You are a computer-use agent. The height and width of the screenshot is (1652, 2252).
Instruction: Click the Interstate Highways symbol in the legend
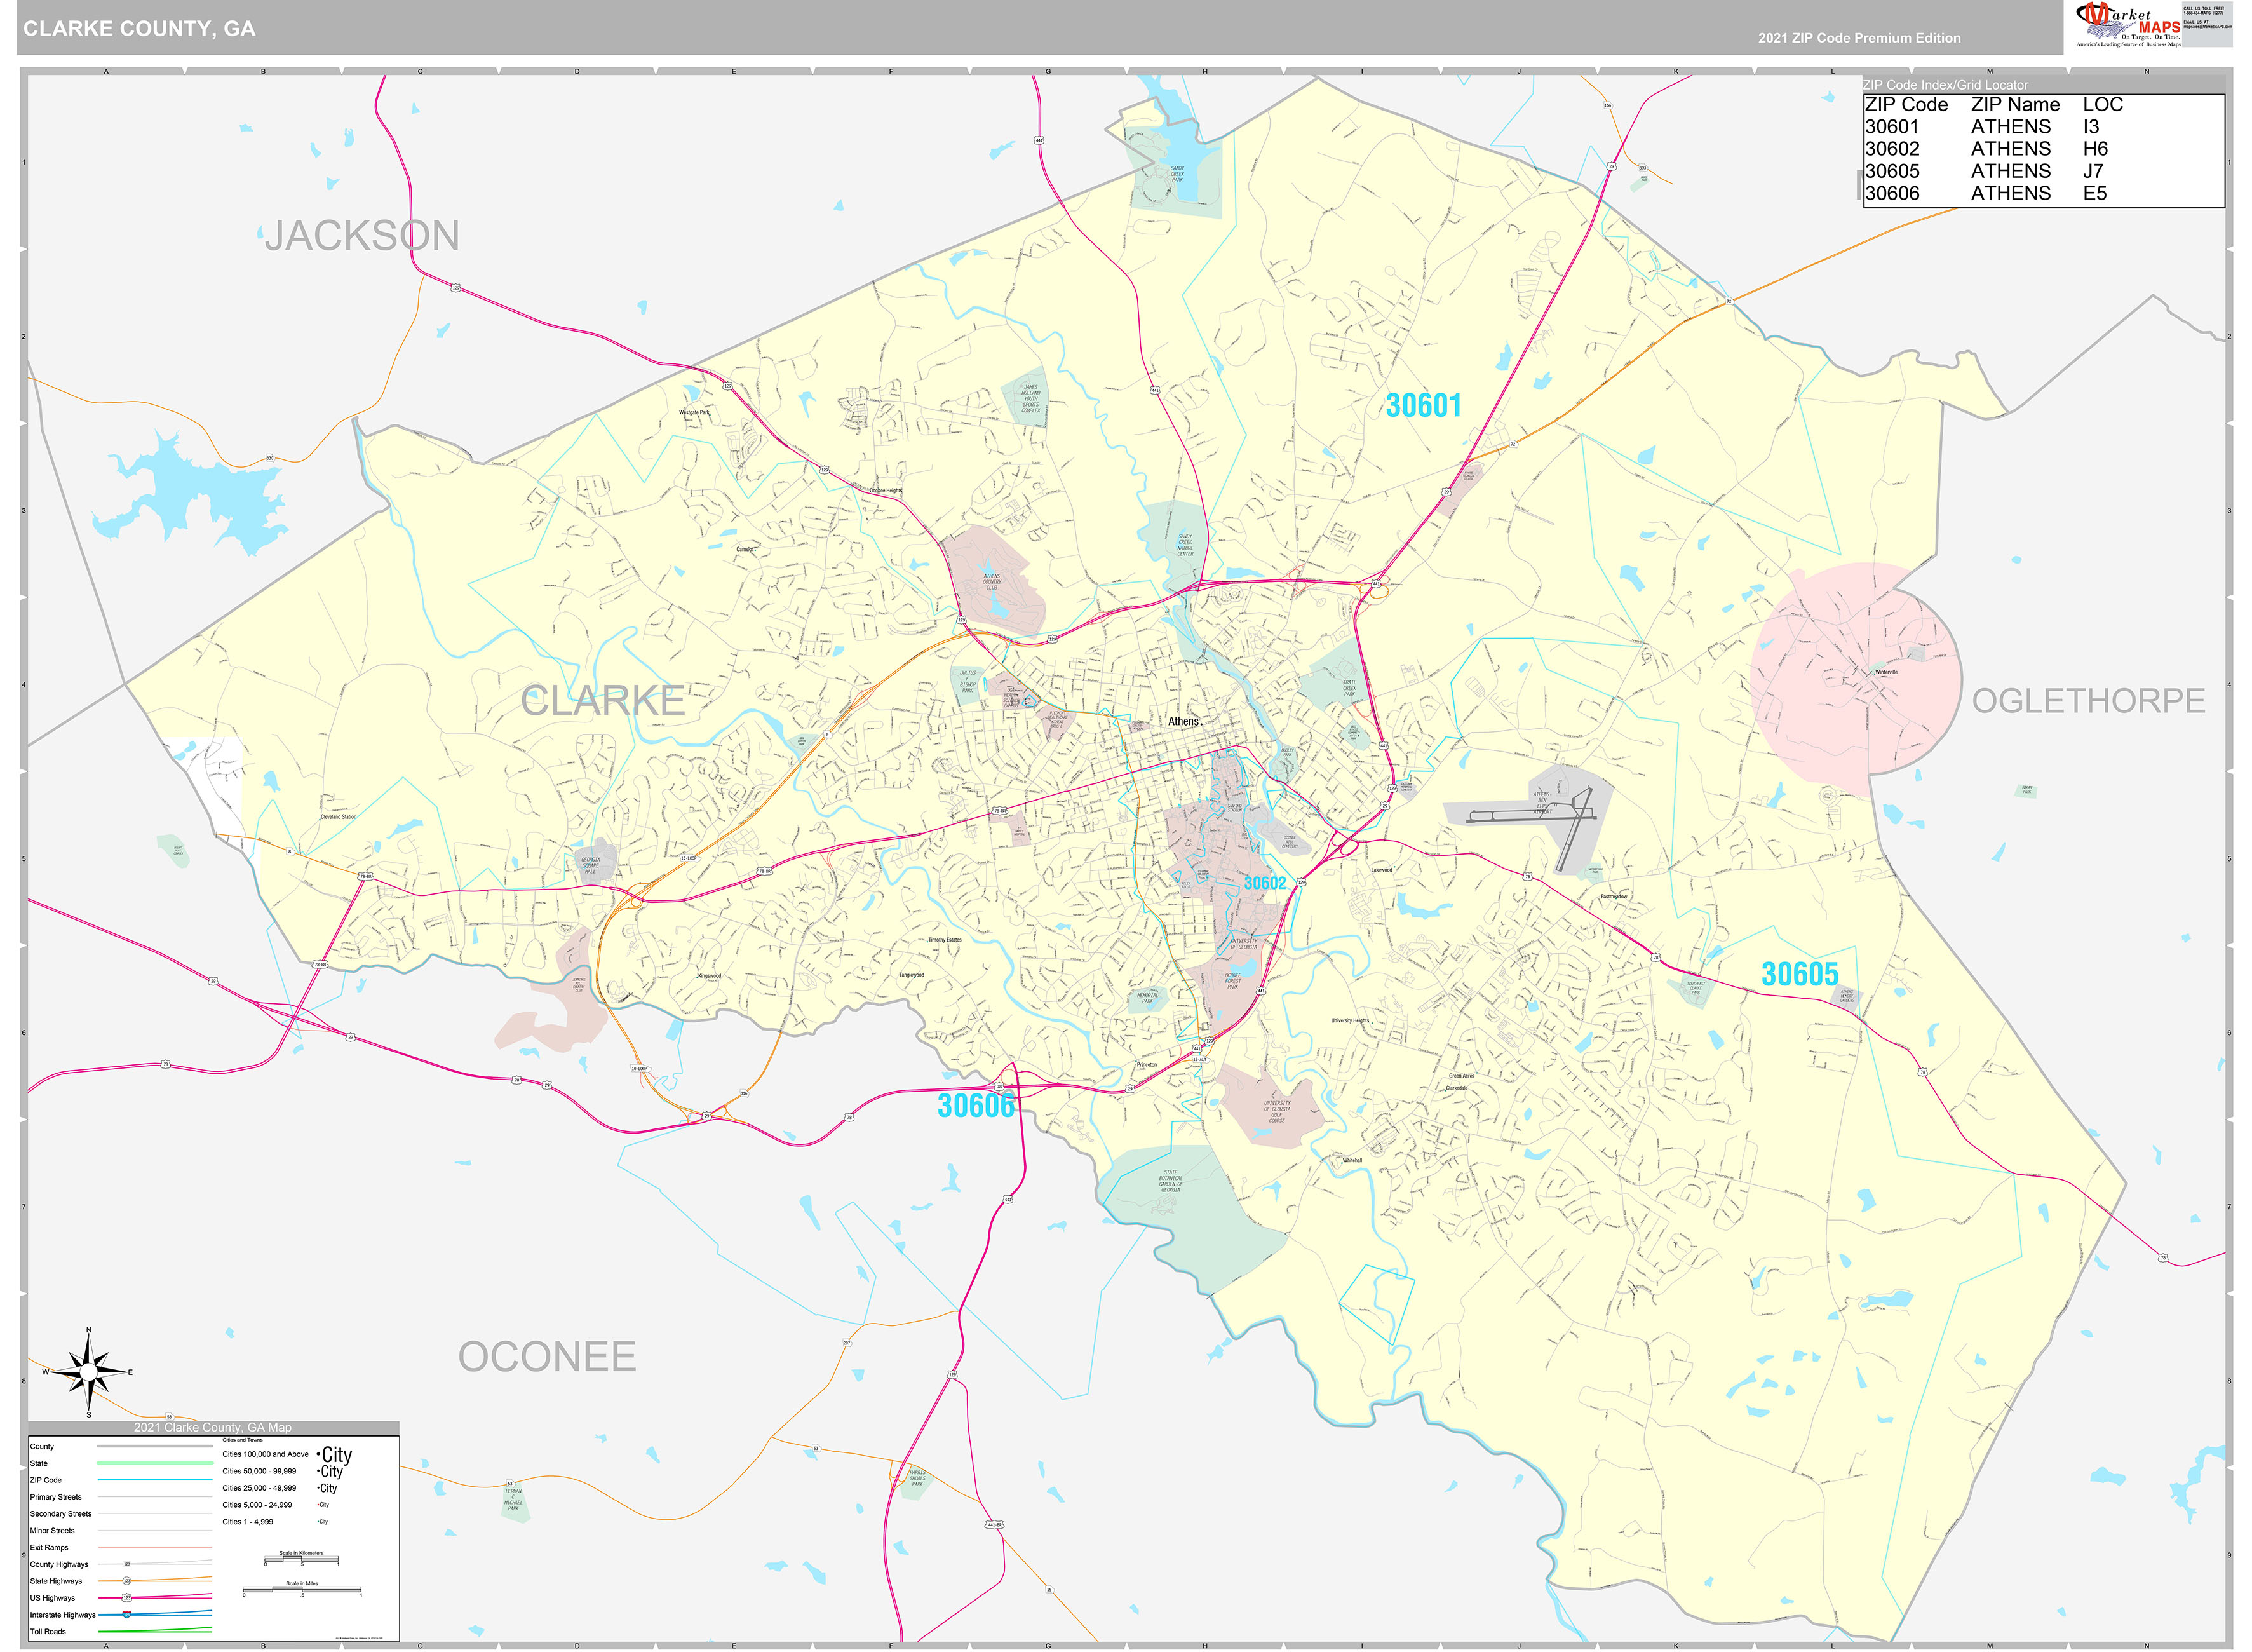coord(127,1615)
